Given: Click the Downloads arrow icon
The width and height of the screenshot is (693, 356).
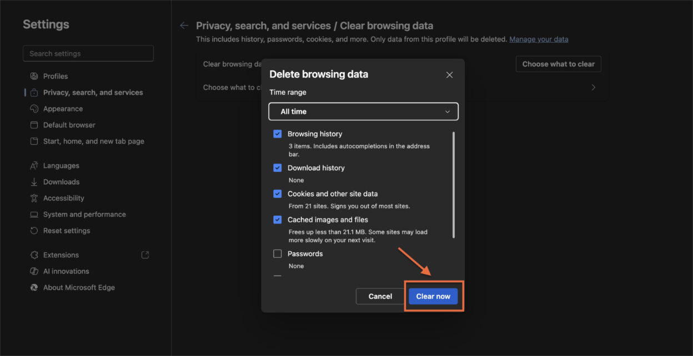Looking at the screenshot, I should [34, 182].
